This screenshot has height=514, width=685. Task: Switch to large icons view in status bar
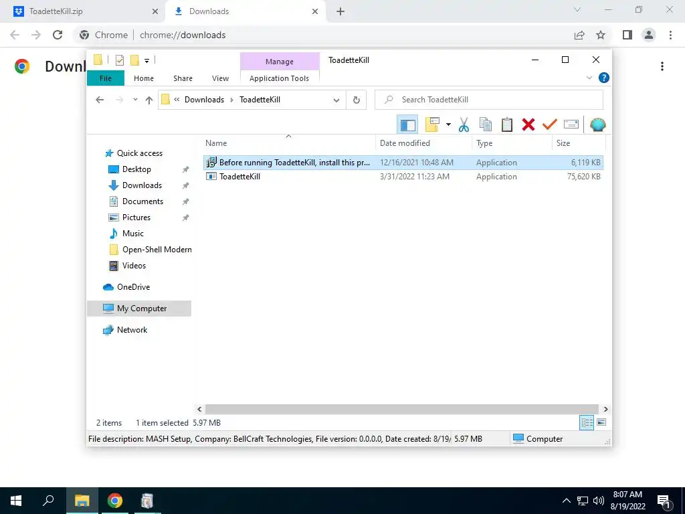click(x=601, y=422)
